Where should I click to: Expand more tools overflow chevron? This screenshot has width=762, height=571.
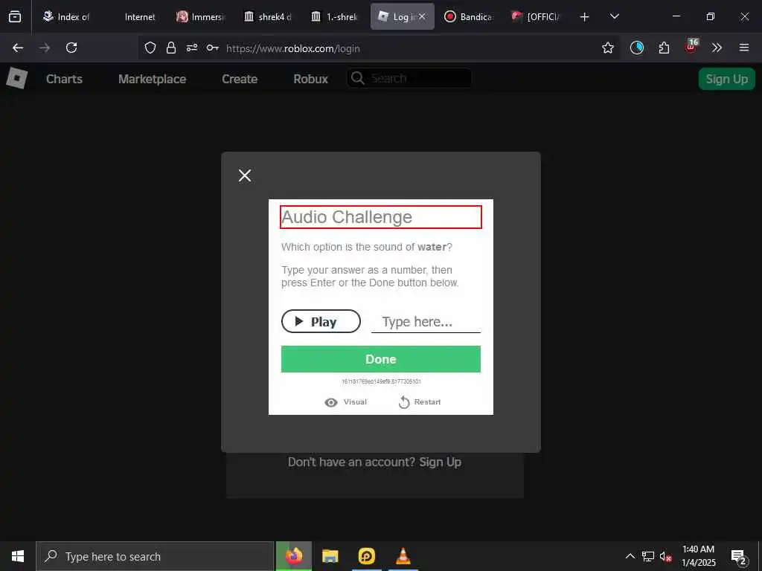click(717, 48)
